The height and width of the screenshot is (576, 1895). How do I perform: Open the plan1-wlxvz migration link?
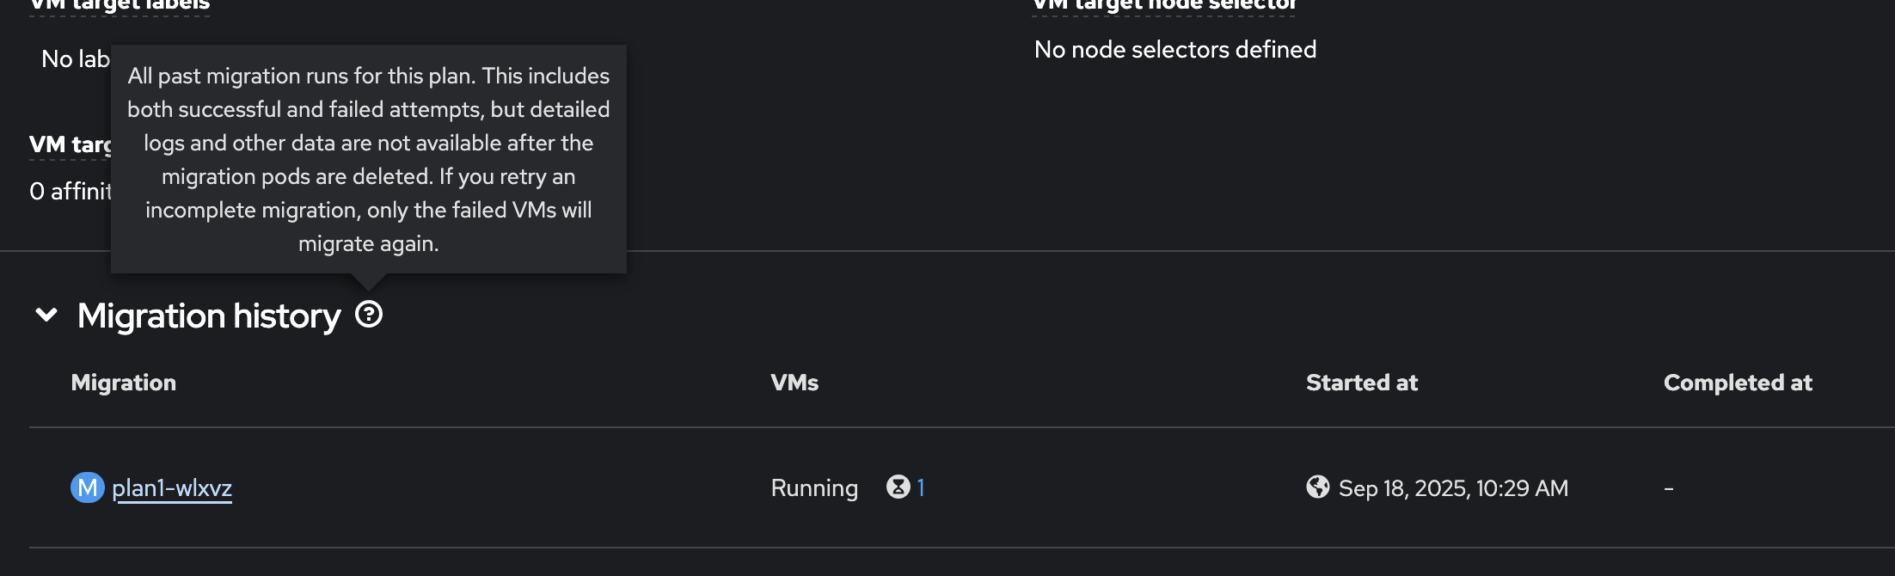(x=172, y=488)
